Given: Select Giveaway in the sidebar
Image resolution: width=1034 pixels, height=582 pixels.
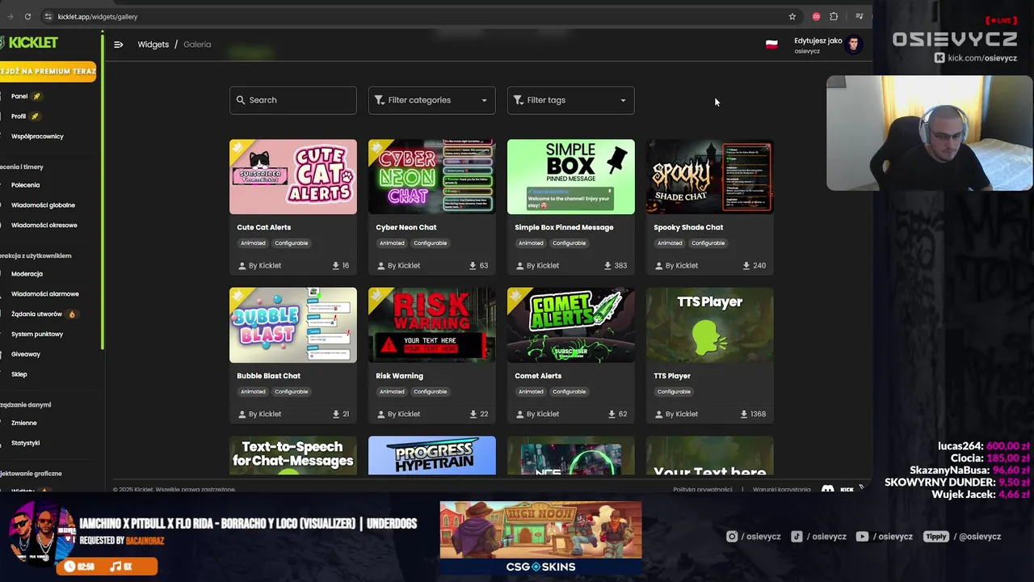Looking at the screenshot, I should coord(26,354).
